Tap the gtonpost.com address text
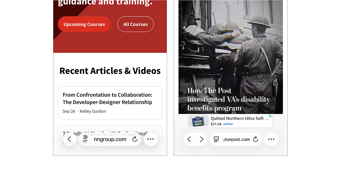341x170 pixels. pyautogui.click(x=236, y=139)
